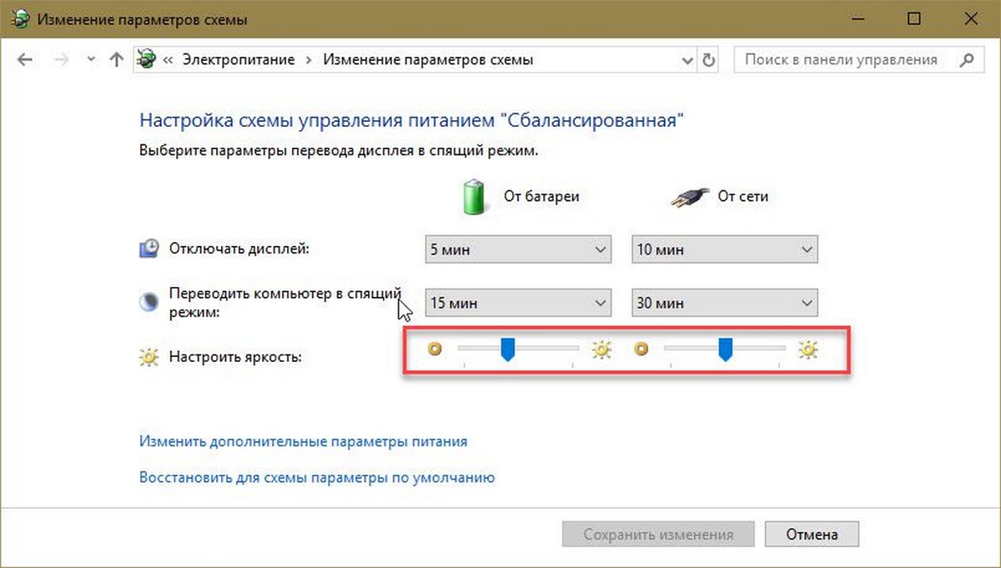Open display-off dropdown for battery (5 мин)

(518, 249)
